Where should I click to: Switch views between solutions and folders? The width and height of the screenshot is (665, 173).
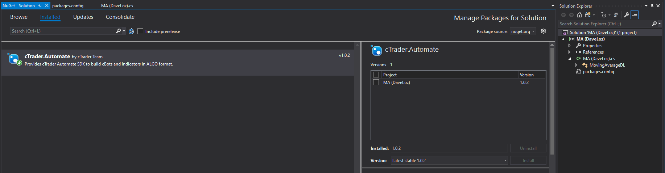coord(588,15)
